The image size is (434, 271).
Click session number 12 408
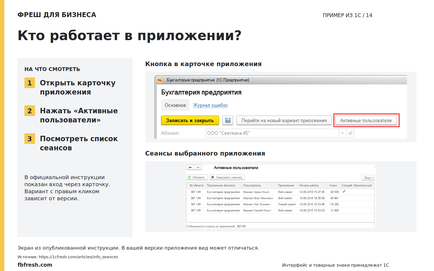click(x=334, y=210)
